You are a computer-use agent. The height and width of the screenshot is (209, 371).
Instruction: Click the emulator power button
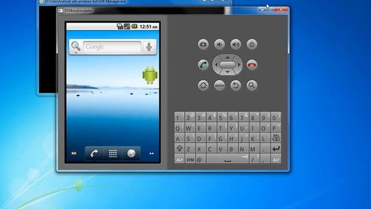click(252, 44)
